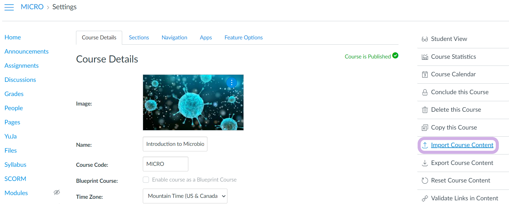Open the hamburger navigation menu
Viewport: 509px width, 204px height.
[9, 7]
